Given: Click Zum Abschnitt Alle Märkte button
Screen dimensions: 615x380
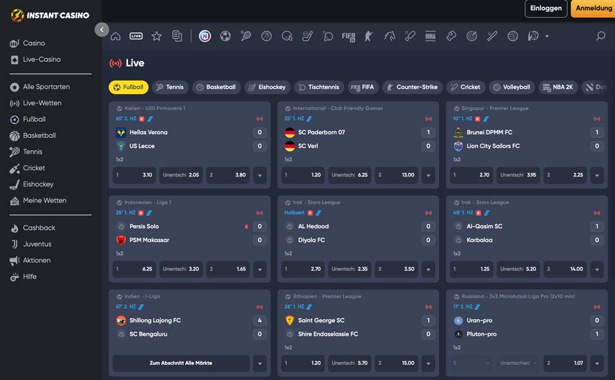Looking at the screenshot, I should point(181,363).
